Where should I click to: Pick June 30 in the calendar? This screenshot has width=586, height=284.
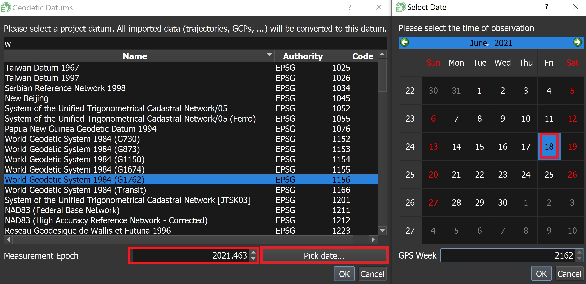tap(503, 203)
